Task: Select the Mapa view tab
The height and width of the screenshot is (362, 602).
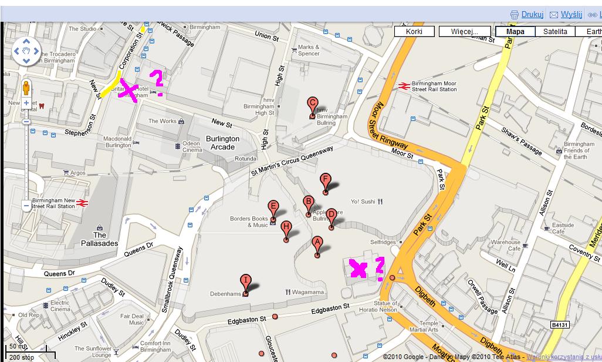Action: pyautogui.click(x=515, y=32)
